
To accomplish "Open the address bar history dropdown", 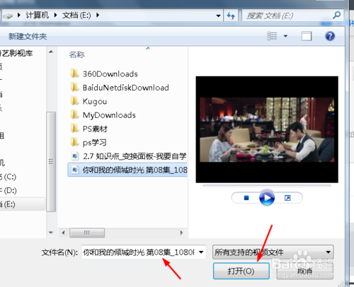I will pos(218,16).
